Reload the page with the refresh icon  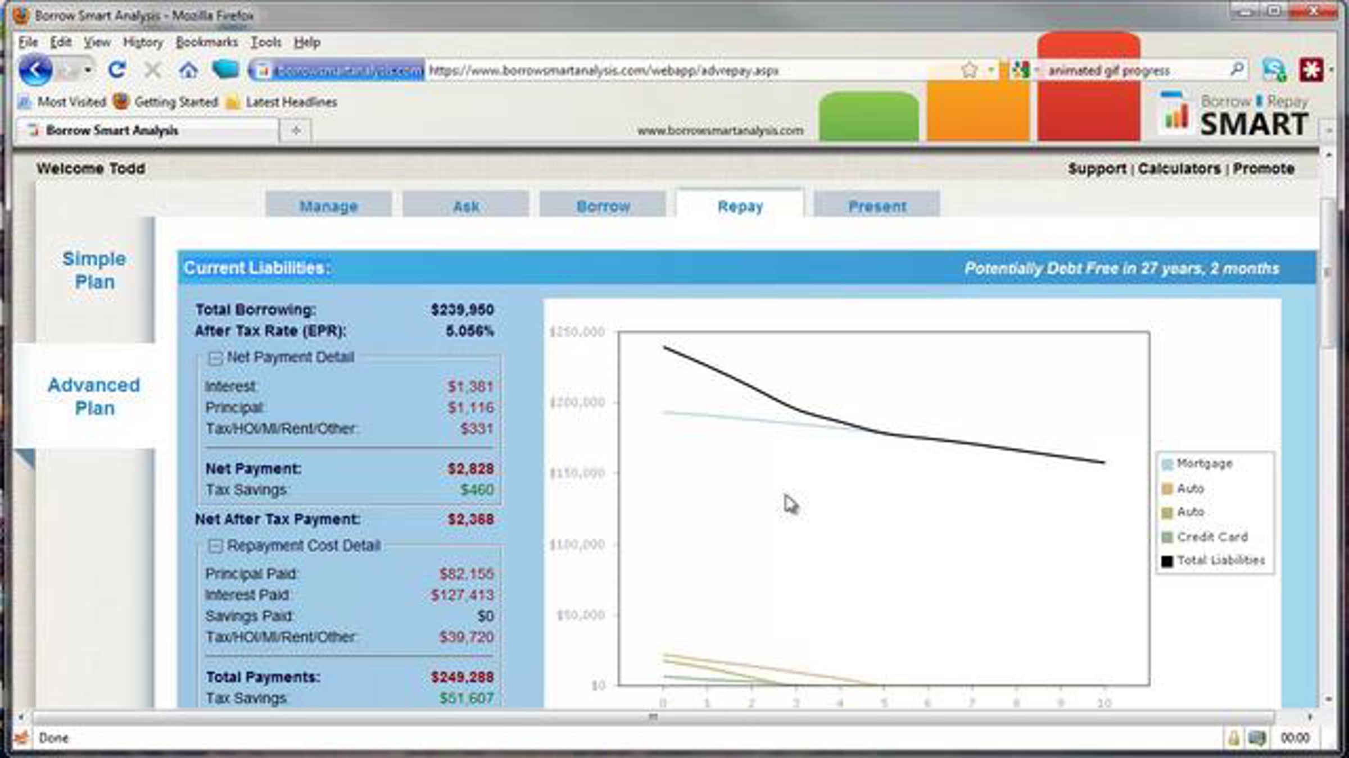[117, 70]
